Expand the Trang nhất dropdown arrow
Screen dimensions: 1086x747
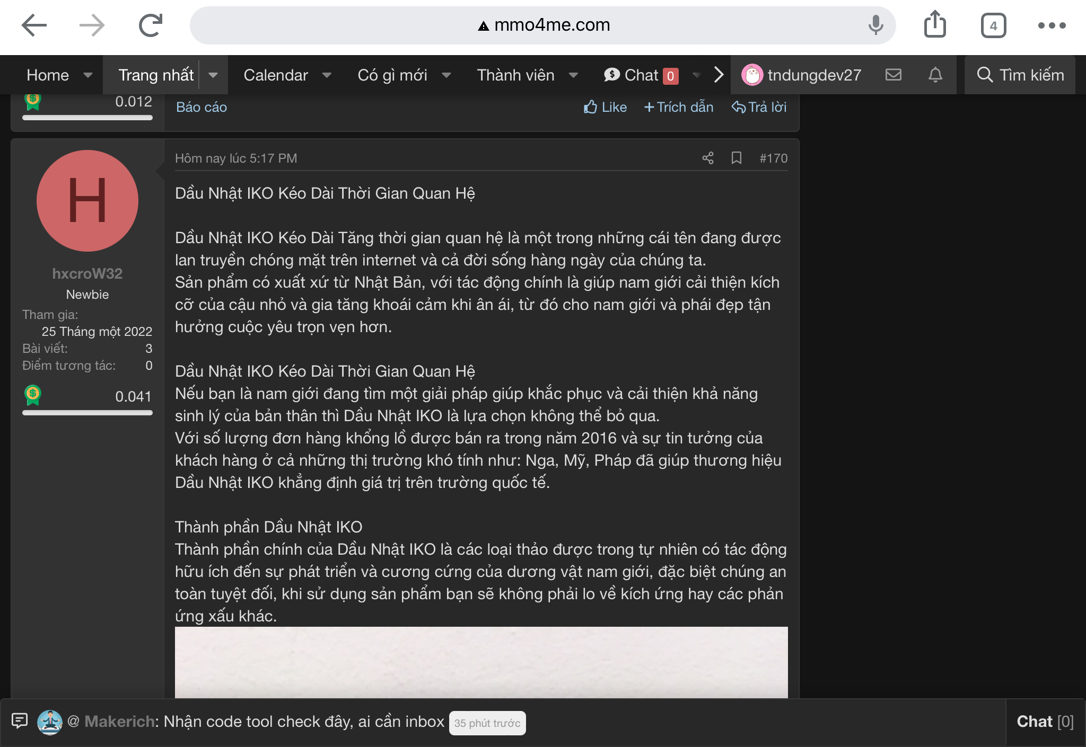coord(213,75)
